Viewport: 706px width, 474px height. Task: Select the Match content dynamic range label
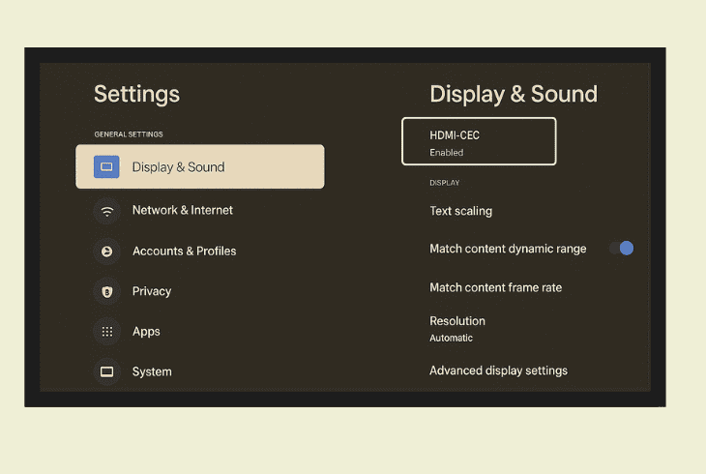(508, 249)
